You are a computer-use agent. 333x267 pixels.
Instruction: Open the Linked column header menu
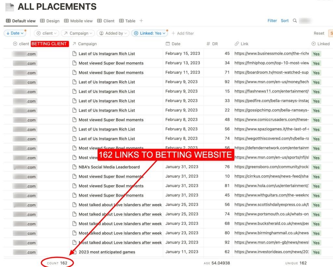(321, 44)
